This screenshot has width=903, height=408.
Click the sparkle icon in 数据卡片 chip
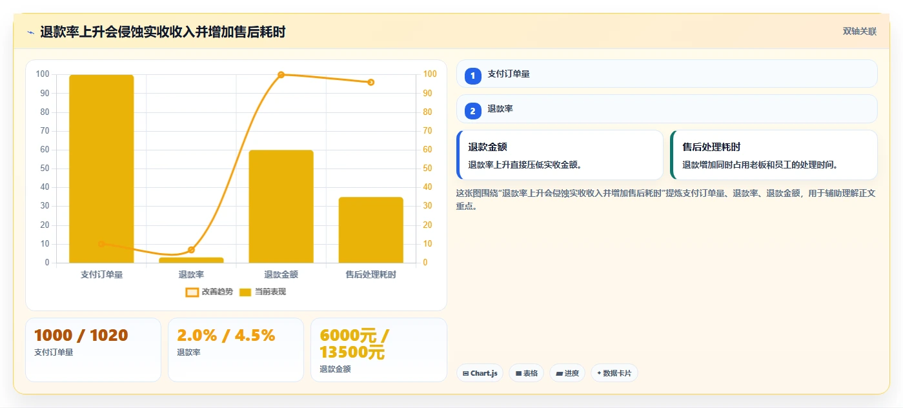click(599, 373)
